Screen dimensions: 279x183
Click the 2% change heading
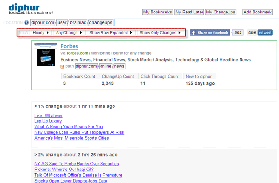76,155
